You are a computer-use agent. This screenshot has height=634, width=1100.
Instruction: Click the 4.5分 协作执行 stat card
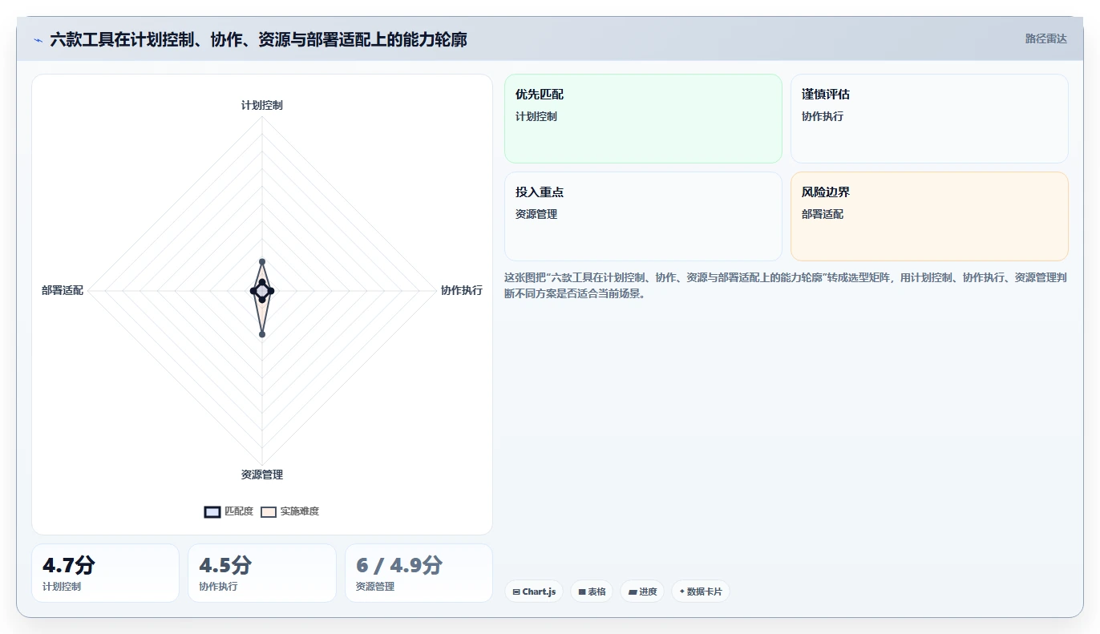262,573
